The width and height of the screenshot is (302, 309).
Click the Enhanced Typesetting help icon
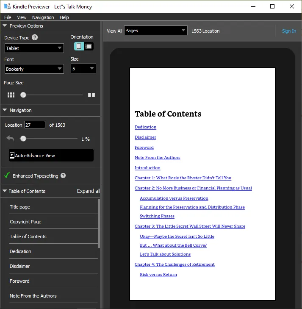[63, 175]
